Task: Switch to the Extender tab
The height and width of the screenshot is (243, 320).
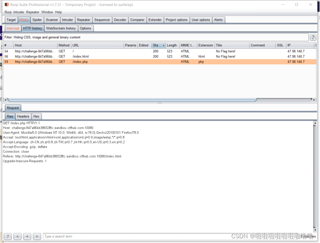Action: click(x=155, y=20)
